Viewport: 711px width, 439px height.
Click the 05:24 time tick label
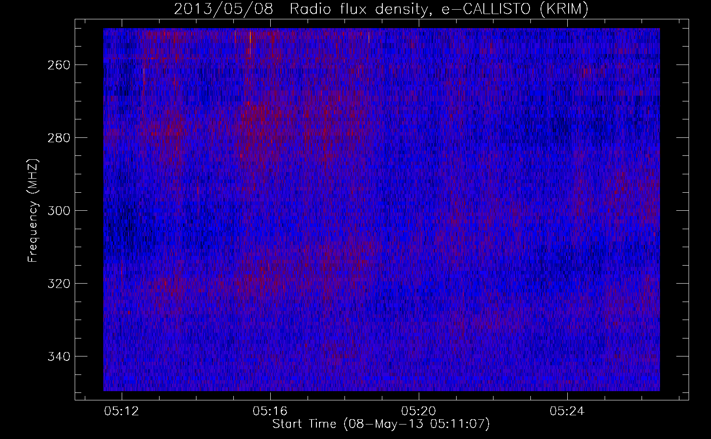tap(567, 411)
